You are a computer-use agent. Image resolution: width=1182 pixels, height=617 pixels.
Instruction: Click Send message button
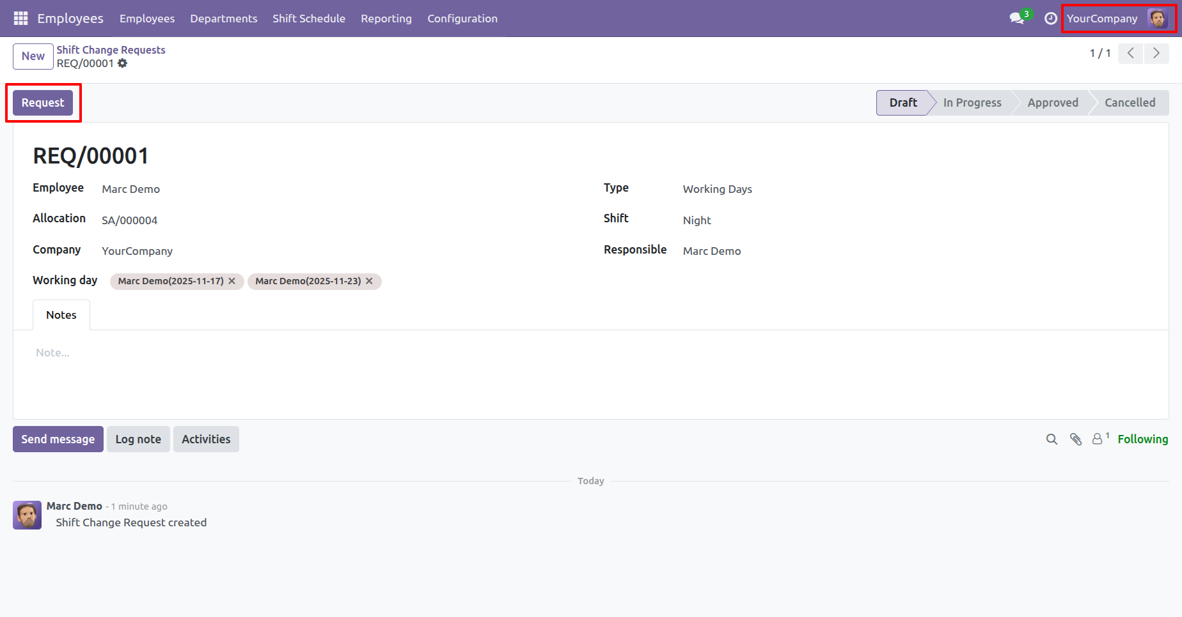tap(58, 439)
